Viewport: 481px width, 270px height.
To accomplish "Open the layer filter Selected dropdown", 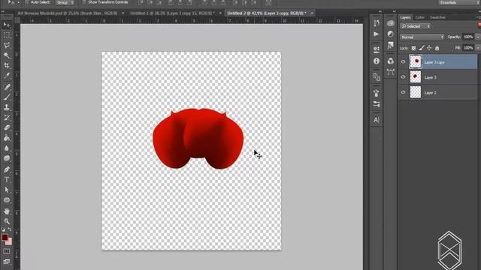I will click(416, 26).
